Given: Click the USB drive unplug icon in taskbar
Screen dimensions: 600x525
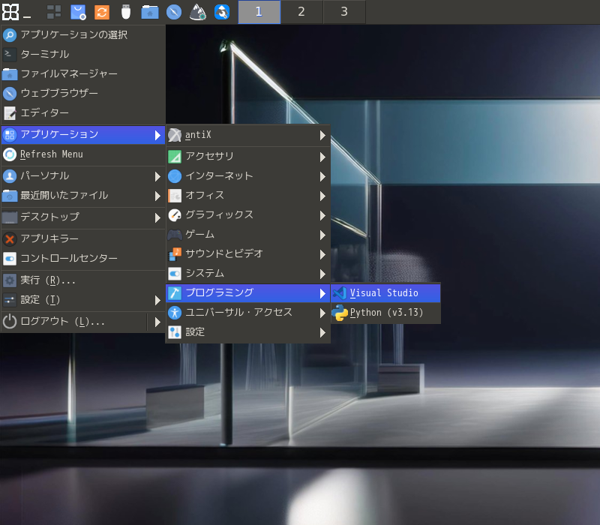Looking at the screenshot, I should pos(126,12).
